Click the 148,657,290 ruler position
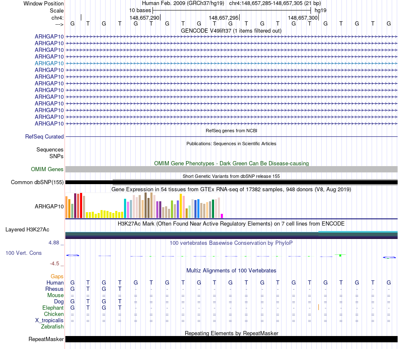The image size is (398, 349). [145, 18]
